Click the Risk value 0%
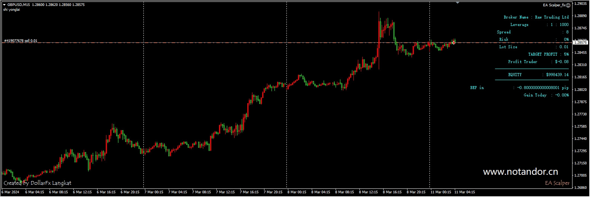 pyautogui.click(x=566, y=39)
